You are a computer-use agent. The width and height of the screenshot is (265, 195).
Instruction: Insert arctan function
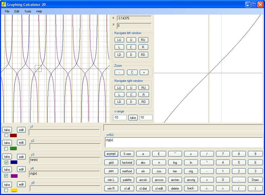[x=175, y=180]
